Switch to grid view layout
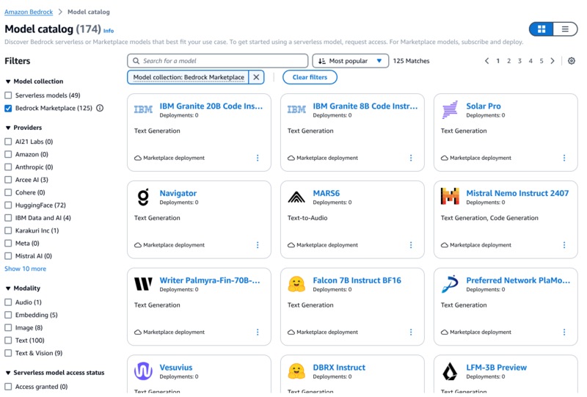587x397 pixels. pyautogui.click(x=542, y=29)
